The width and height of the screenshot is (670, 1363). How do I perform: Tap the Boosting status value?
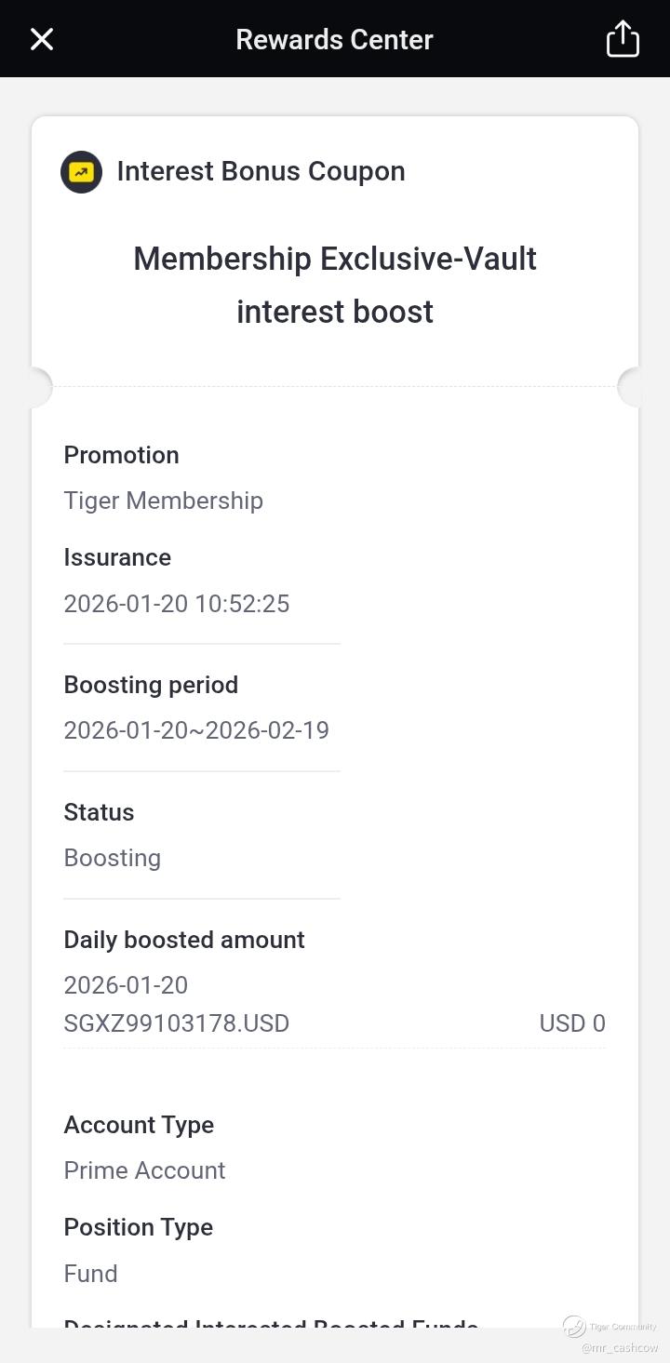[112, 858]
